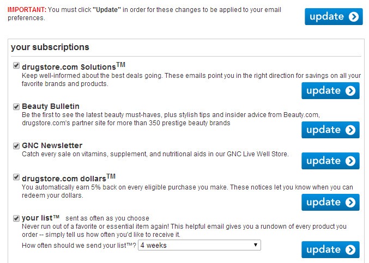The image size is (369, 263).
Task: Click the Beauty Bulletin heading label
Action: click(51, 106)
